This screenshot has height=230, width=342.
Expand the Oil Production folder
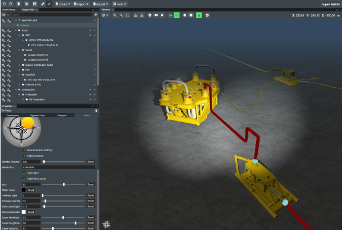pos(23,100)
